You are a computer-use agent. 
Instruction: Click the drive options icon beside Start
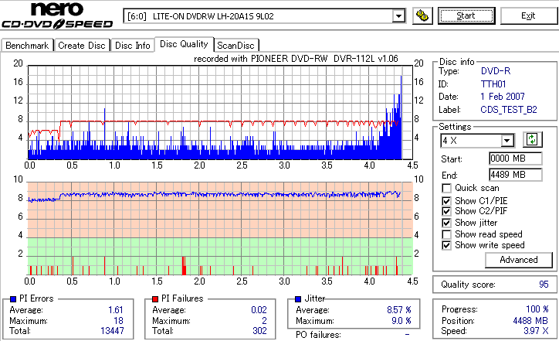pyautogui.click(x=422, y=16)
